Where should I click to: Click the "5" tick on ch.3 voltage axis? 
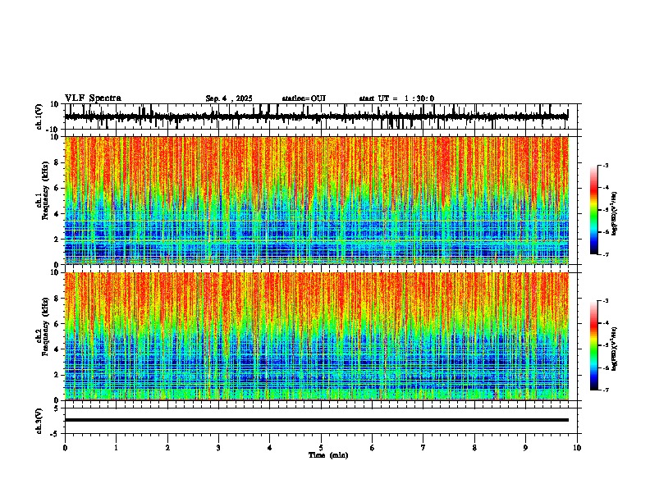pyautogui.click(x=57, y=408)
